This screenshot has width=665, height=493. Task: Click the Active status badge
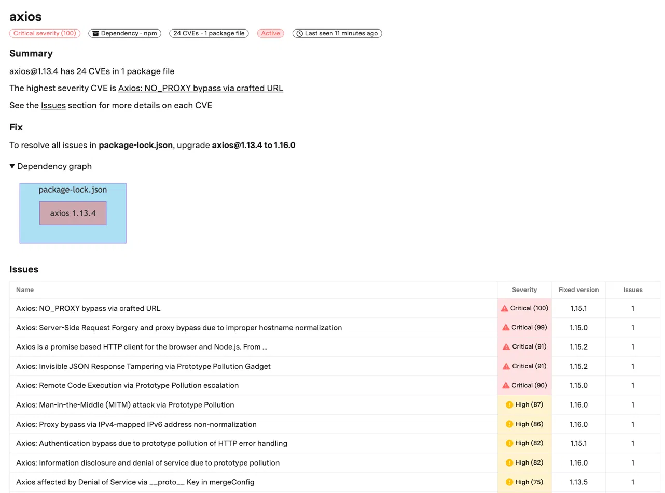coord(270,33)
